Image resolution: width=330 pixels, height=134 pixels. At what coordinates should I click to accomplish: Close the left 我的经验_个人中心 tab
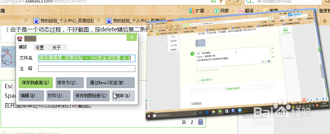pos(99,20)
